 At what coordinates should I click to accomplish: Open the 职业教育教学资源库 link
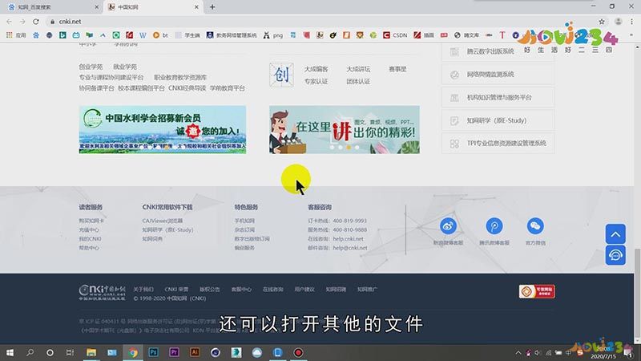tap(180, 77)
